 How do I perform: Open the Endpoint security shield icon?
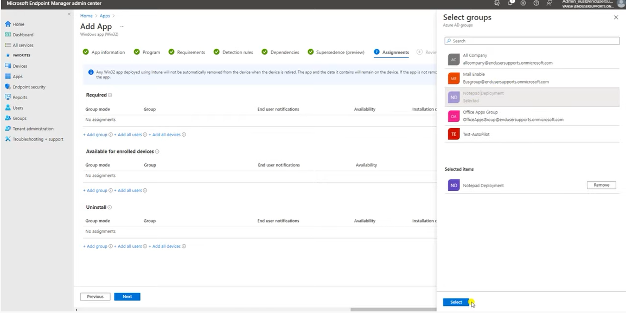(x=8, y=87)
